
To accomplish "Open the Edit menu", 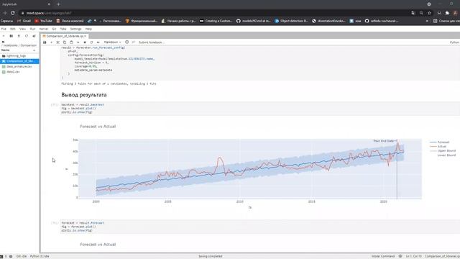I will pyautogui.click(x=13, y=29).
